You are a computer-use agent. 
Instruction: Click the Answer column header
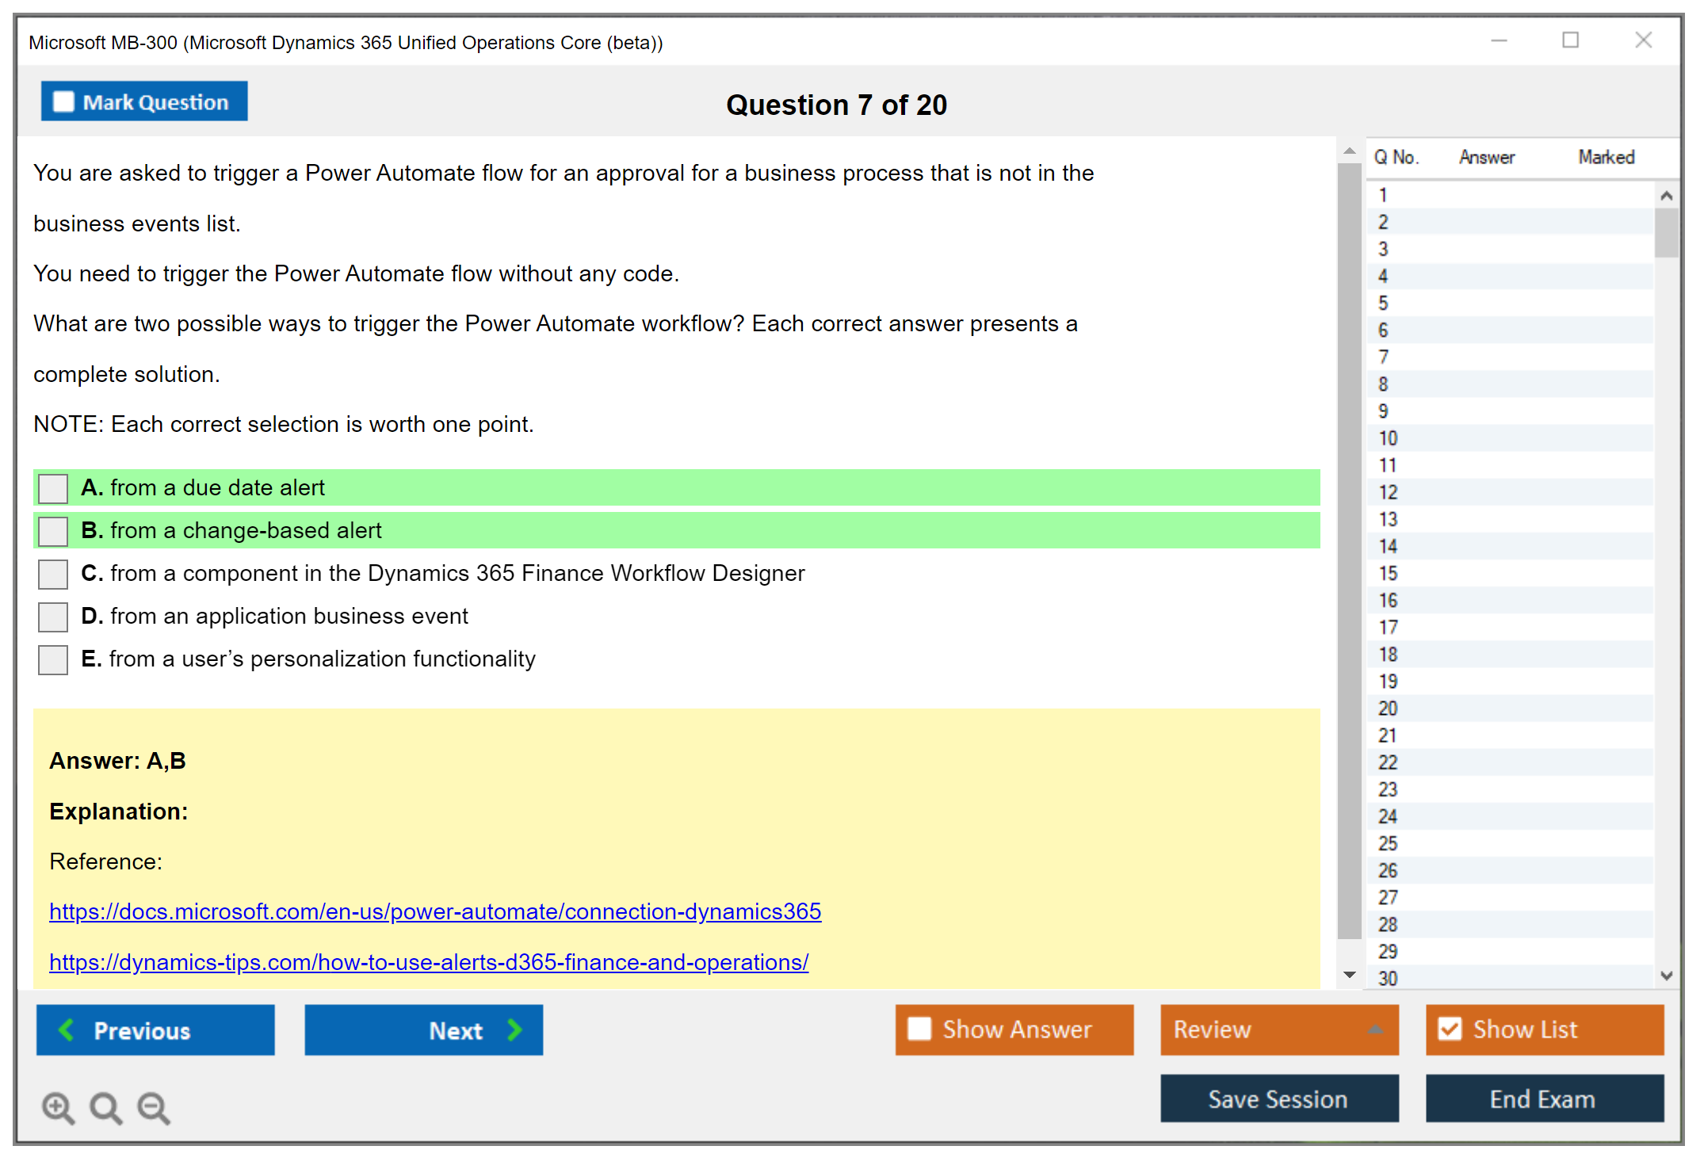click(1486, 157)
